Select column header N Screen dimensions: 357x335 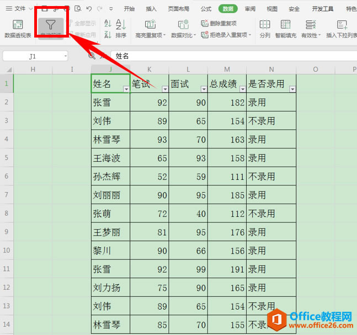coord(271,70)
